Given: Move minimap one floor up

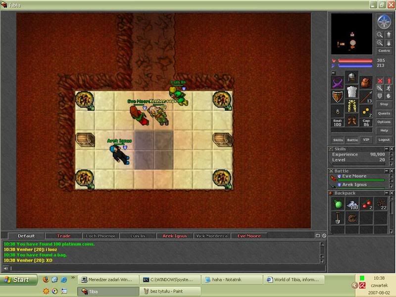Looking at the screenshot, I should (x=389, y=35).
